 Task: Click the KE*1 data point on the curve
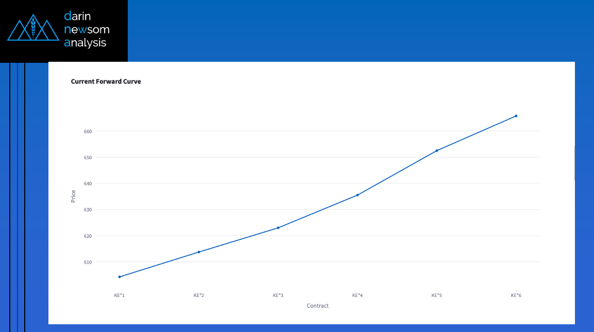(120, 277)
